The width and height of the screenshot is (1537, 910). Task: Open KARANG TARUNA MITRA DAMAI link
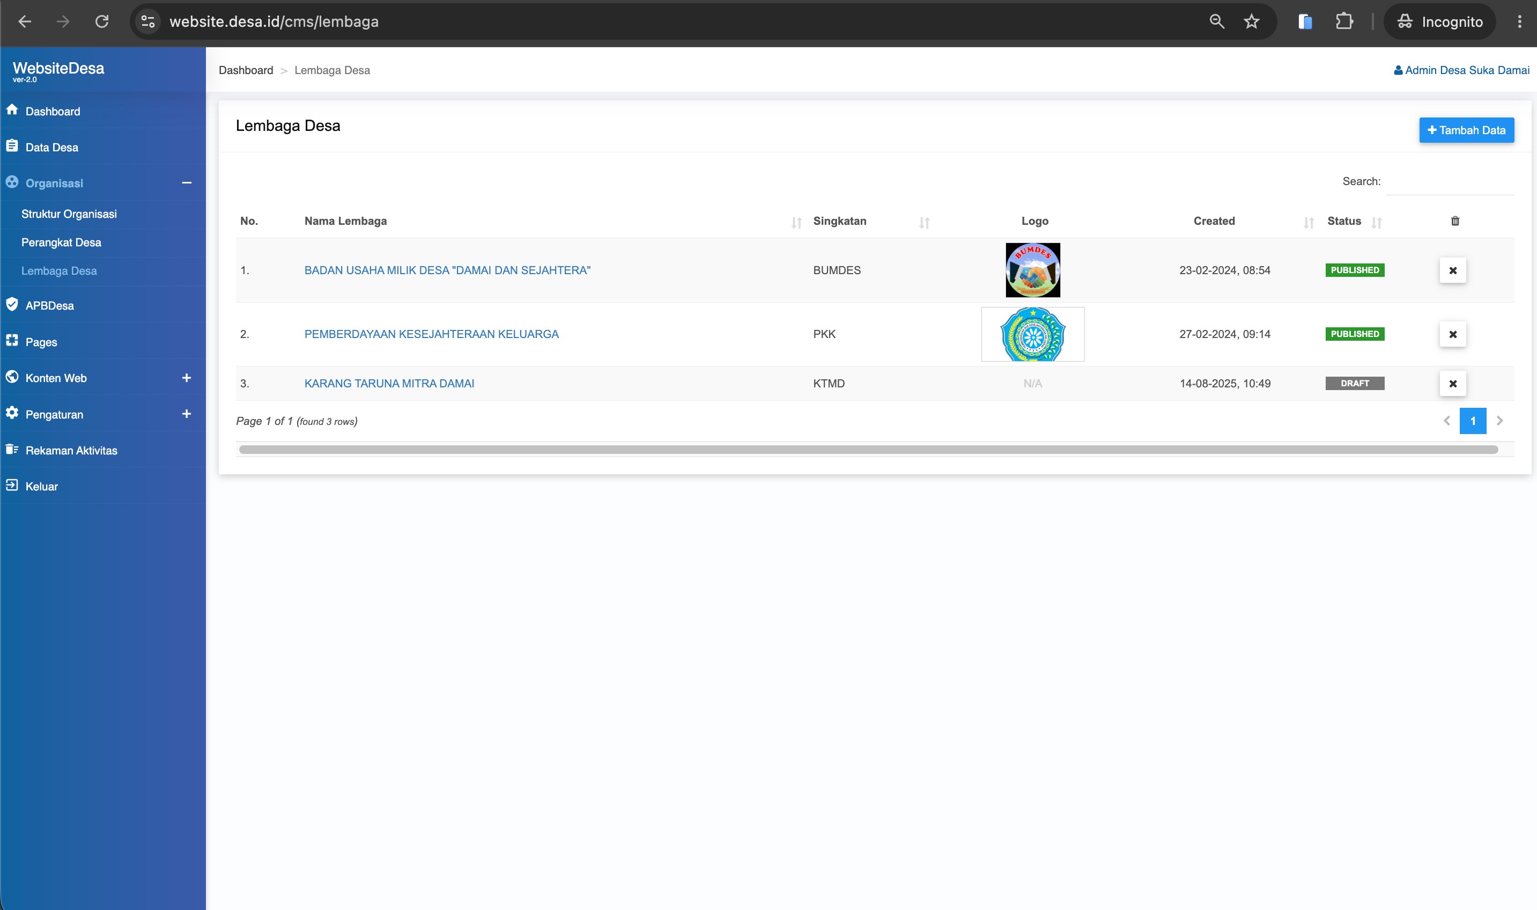click(389, 383)
